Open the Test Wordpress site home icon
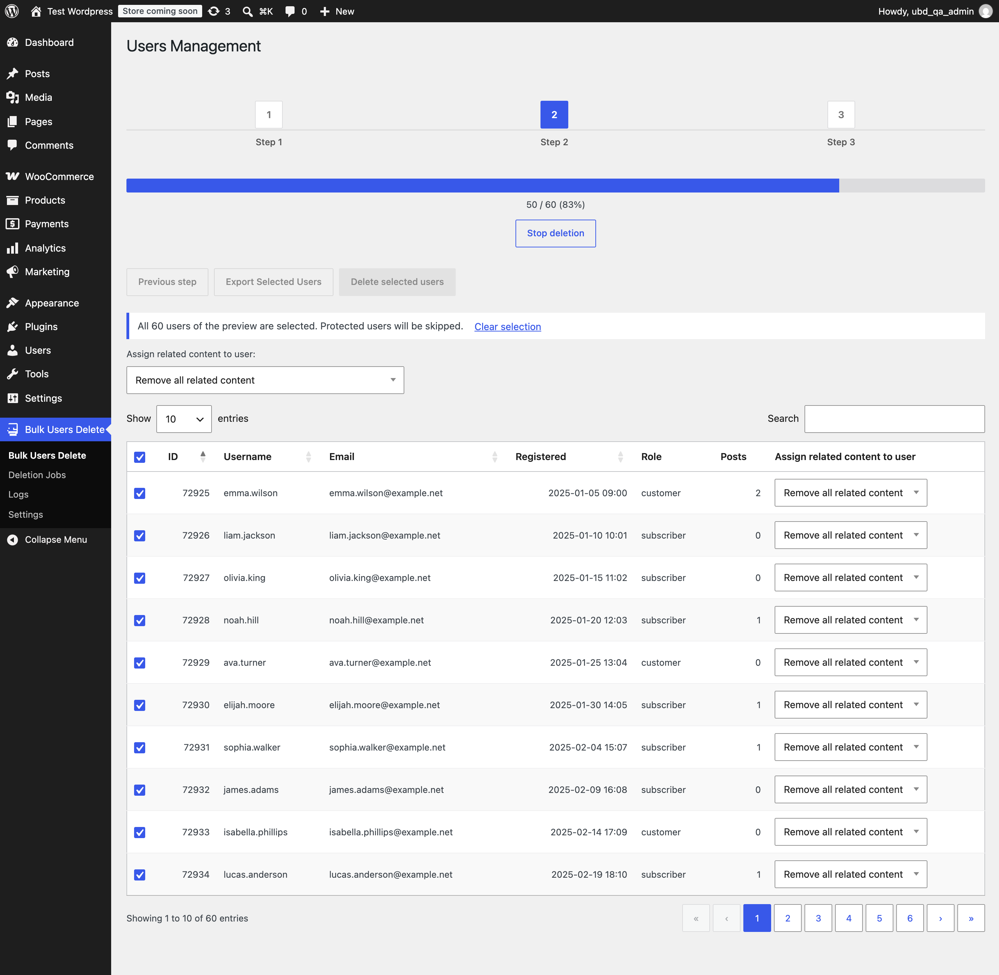The width and height of the screenshot is (999, 975). click(36, 11)
